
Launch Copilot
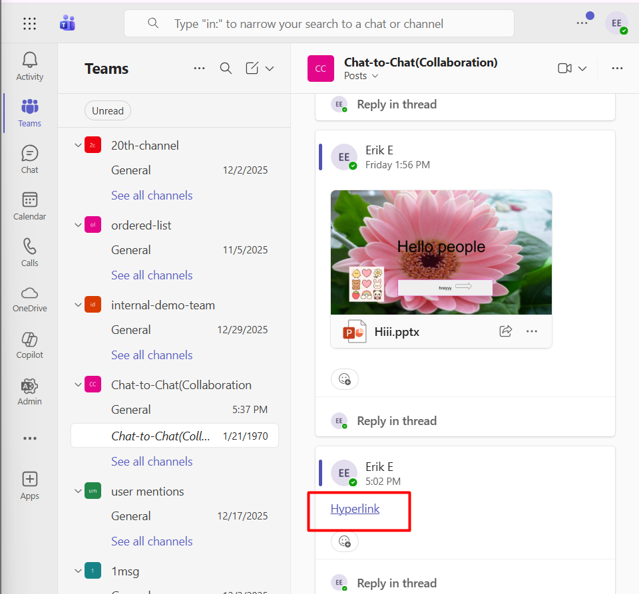coord(29,345)
